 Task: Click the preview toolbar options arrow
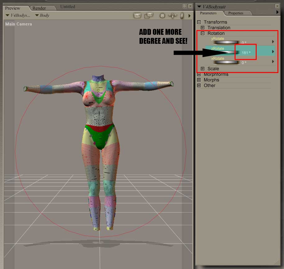tap(190, 16)
